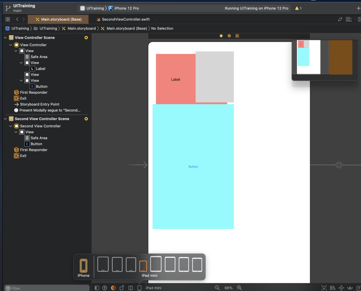Viewport: 361px width, 291px height.
Task: Click the No Selection breadcrumb
Action: coord(162,28)
